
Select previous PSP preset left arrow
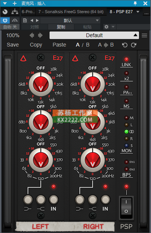tap(32, 35)
